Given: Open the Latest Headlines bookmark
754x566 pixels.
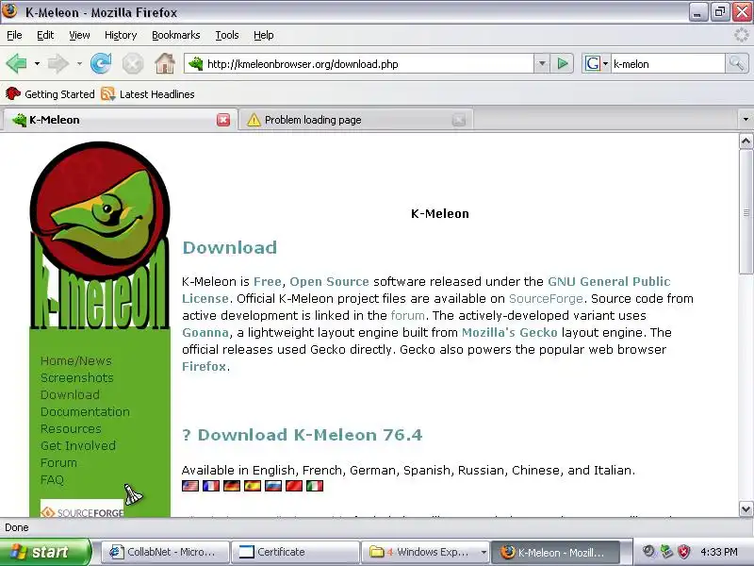Looking at the screenshot, I should [148, 93].
